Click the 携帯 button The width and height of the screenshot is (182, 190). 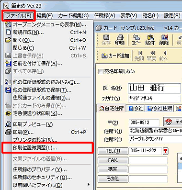pos(113,169)
